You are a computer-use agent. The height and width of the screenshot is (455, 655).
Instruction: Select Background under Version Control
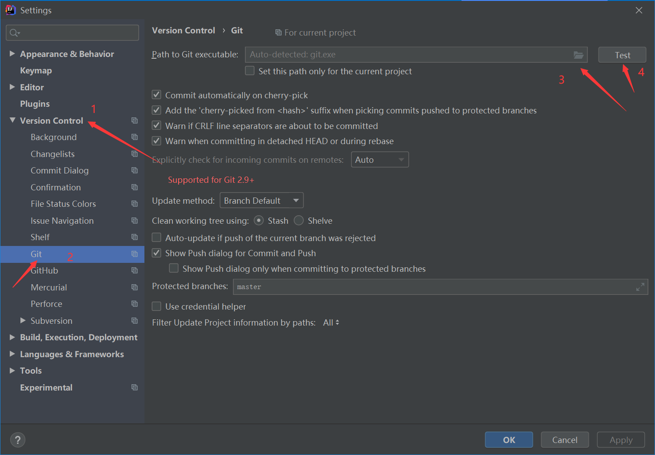54,137
